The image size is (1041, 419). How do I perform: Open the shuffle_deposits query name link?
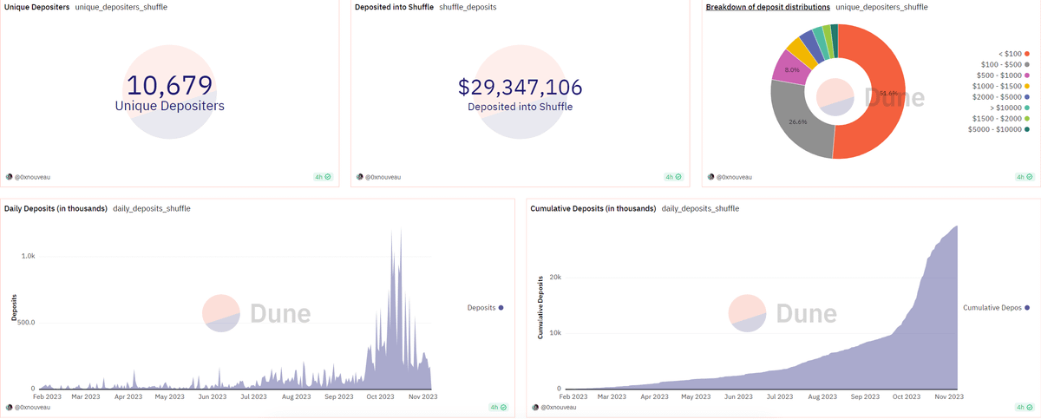469,7
